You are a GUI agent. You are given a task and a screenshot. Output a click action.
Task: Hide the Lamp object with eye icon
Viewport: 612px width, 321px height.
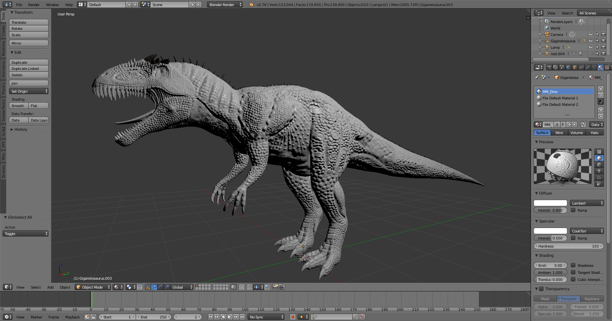(x=590, y=47)
